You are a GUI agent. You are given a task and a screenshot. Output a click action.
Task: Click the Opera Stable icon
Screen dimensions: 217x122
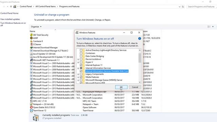click(x=31, y=107)
